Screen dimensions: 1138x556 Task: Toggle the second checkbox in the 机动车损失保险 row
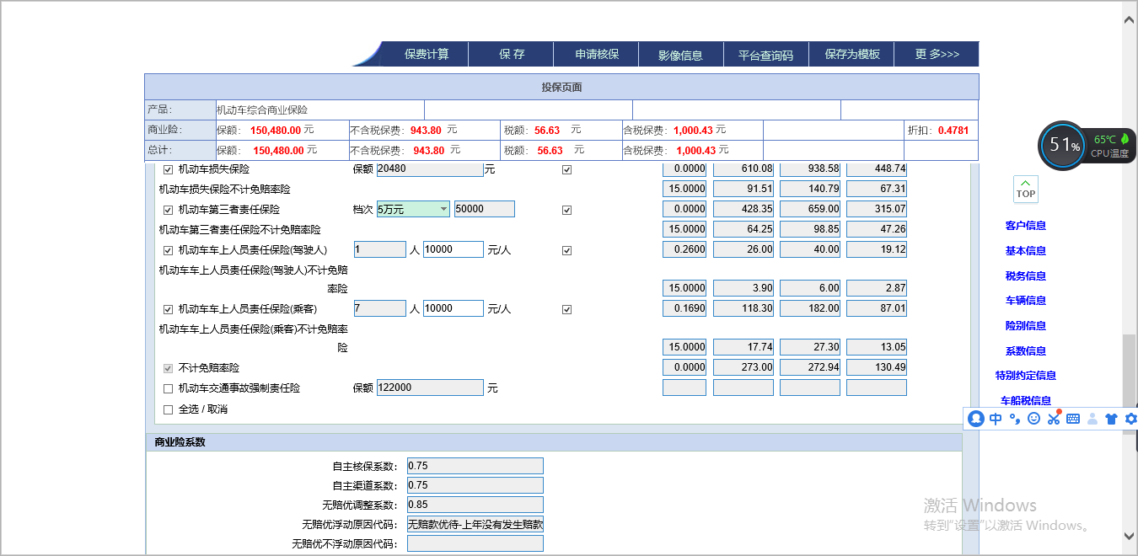(566, 169)
